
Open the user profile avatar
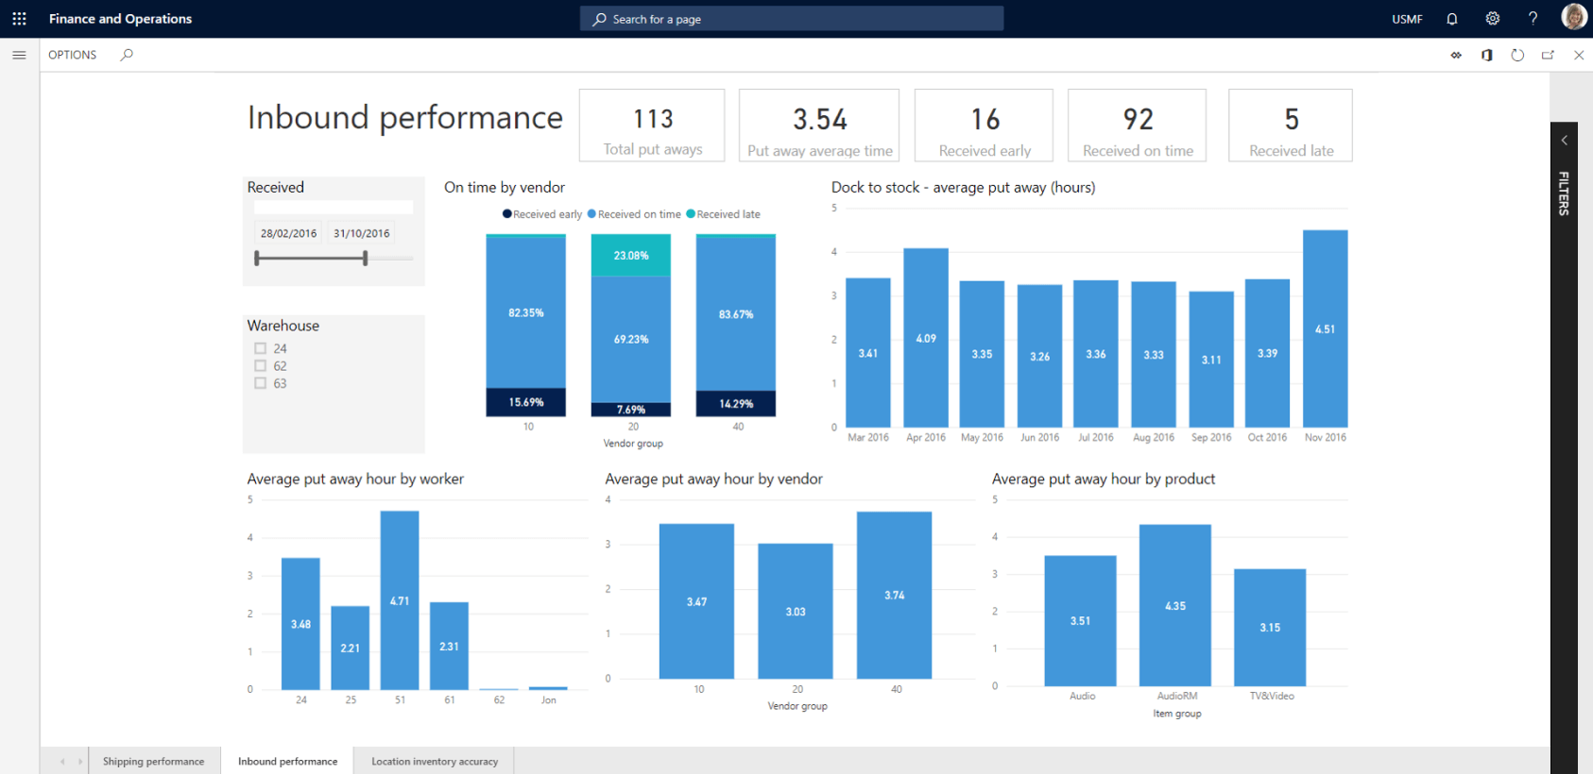click(1573, 18)
